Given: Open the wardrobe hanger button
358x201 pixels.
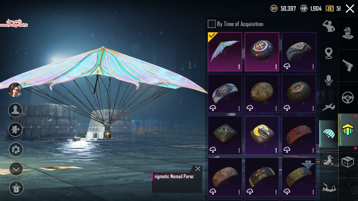Looking at the screenshot, I should point(16,188).
